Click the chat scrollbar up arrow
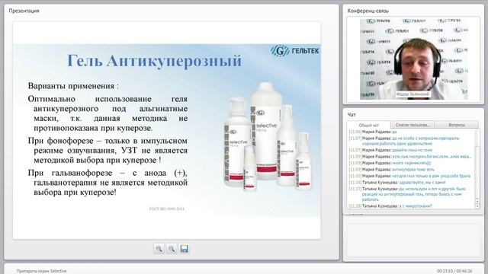488x274 pixels. [477, 202]
